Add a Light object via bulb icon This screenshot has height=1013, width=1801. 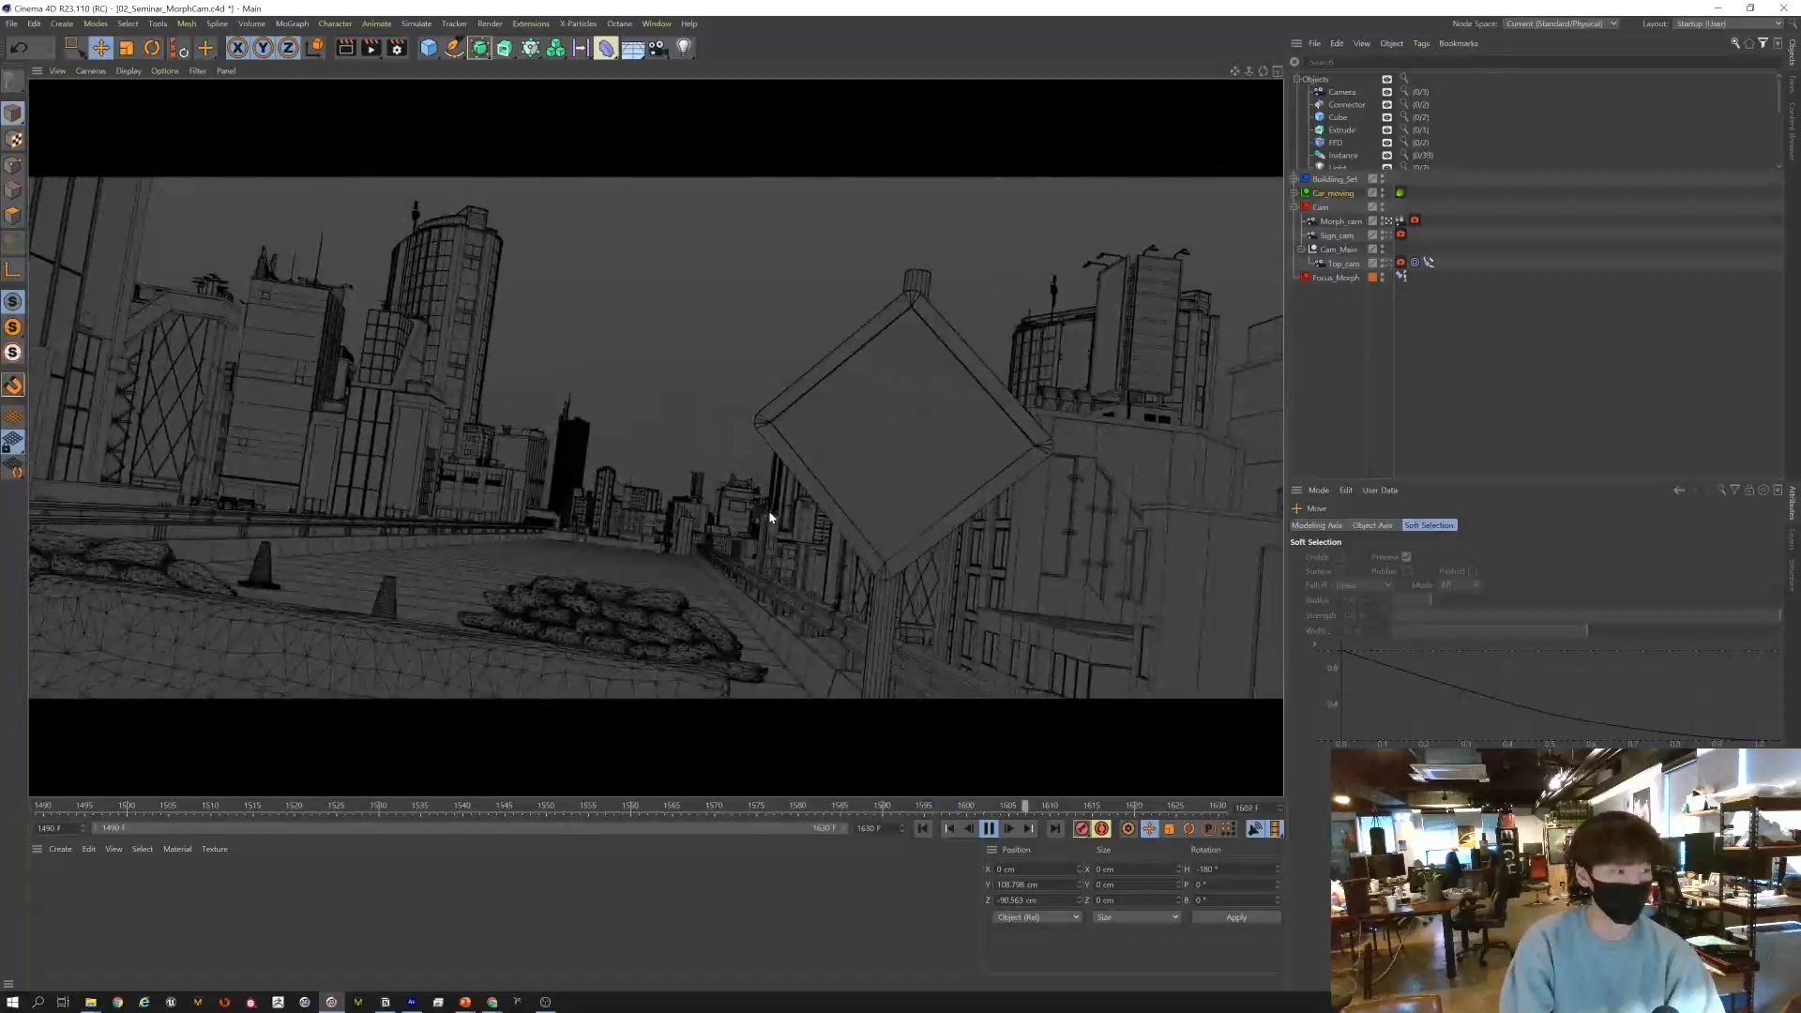click(684, 48)
